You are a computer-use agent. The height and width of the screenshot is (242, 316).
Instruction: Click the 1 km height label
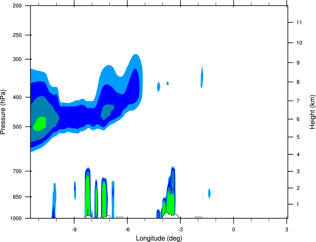(298, 204)
